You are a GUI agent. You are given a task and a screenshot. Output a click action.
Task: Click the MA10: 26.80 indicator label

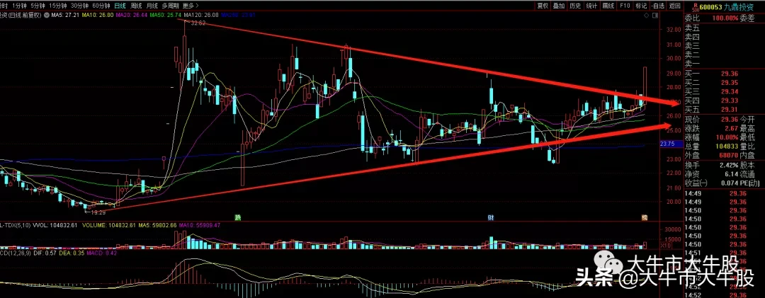click(x=98, y=16)
